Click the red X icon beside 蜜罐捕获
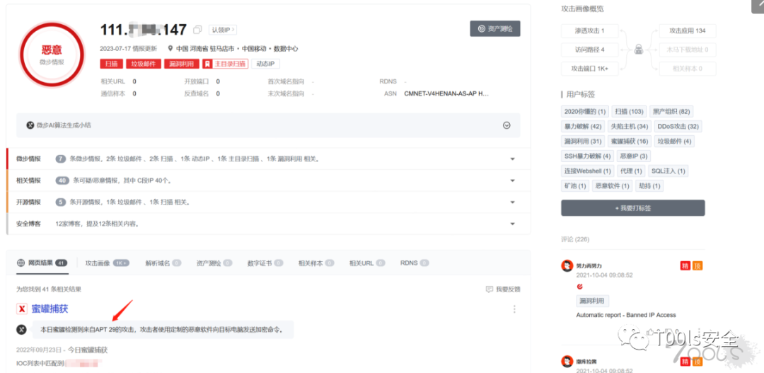The height and width of the screenshot is (373, 764). pos(22,309)
